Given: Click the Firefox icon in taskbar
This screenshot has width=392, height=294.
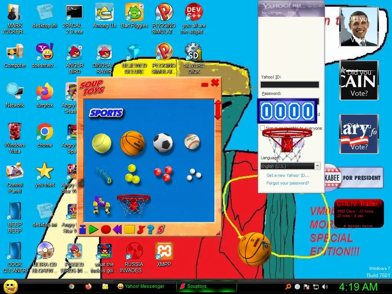Looking at the screenshot, I should [88, 286].
